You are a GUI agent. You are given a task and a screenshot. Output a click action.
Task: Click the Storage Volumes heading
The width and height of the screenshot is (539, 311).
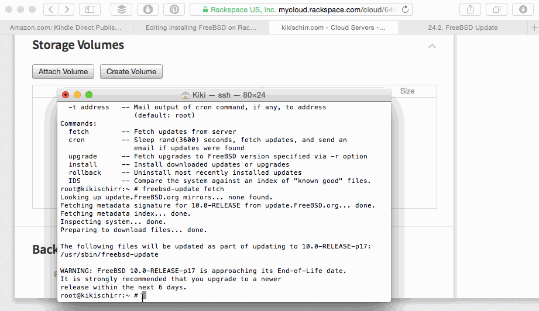click(78, 45)
